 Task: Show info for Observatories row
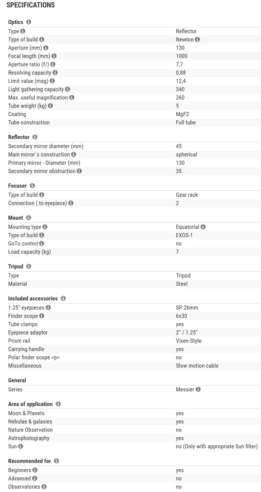[x=44, y=487]
